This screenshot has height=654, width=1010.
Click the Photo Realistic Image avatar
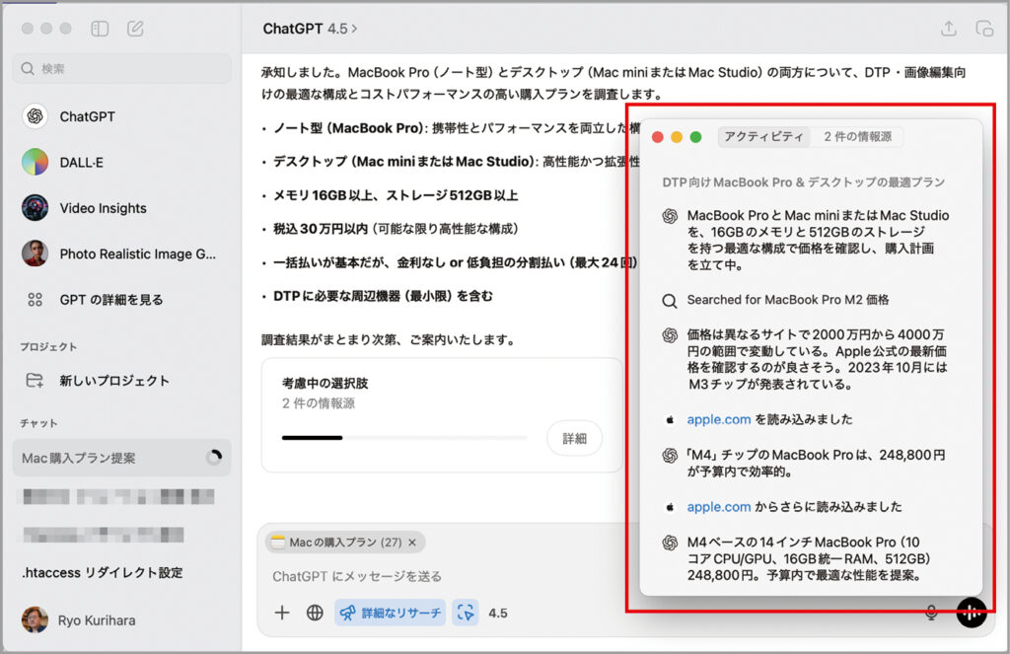click(x=35, y=254)
